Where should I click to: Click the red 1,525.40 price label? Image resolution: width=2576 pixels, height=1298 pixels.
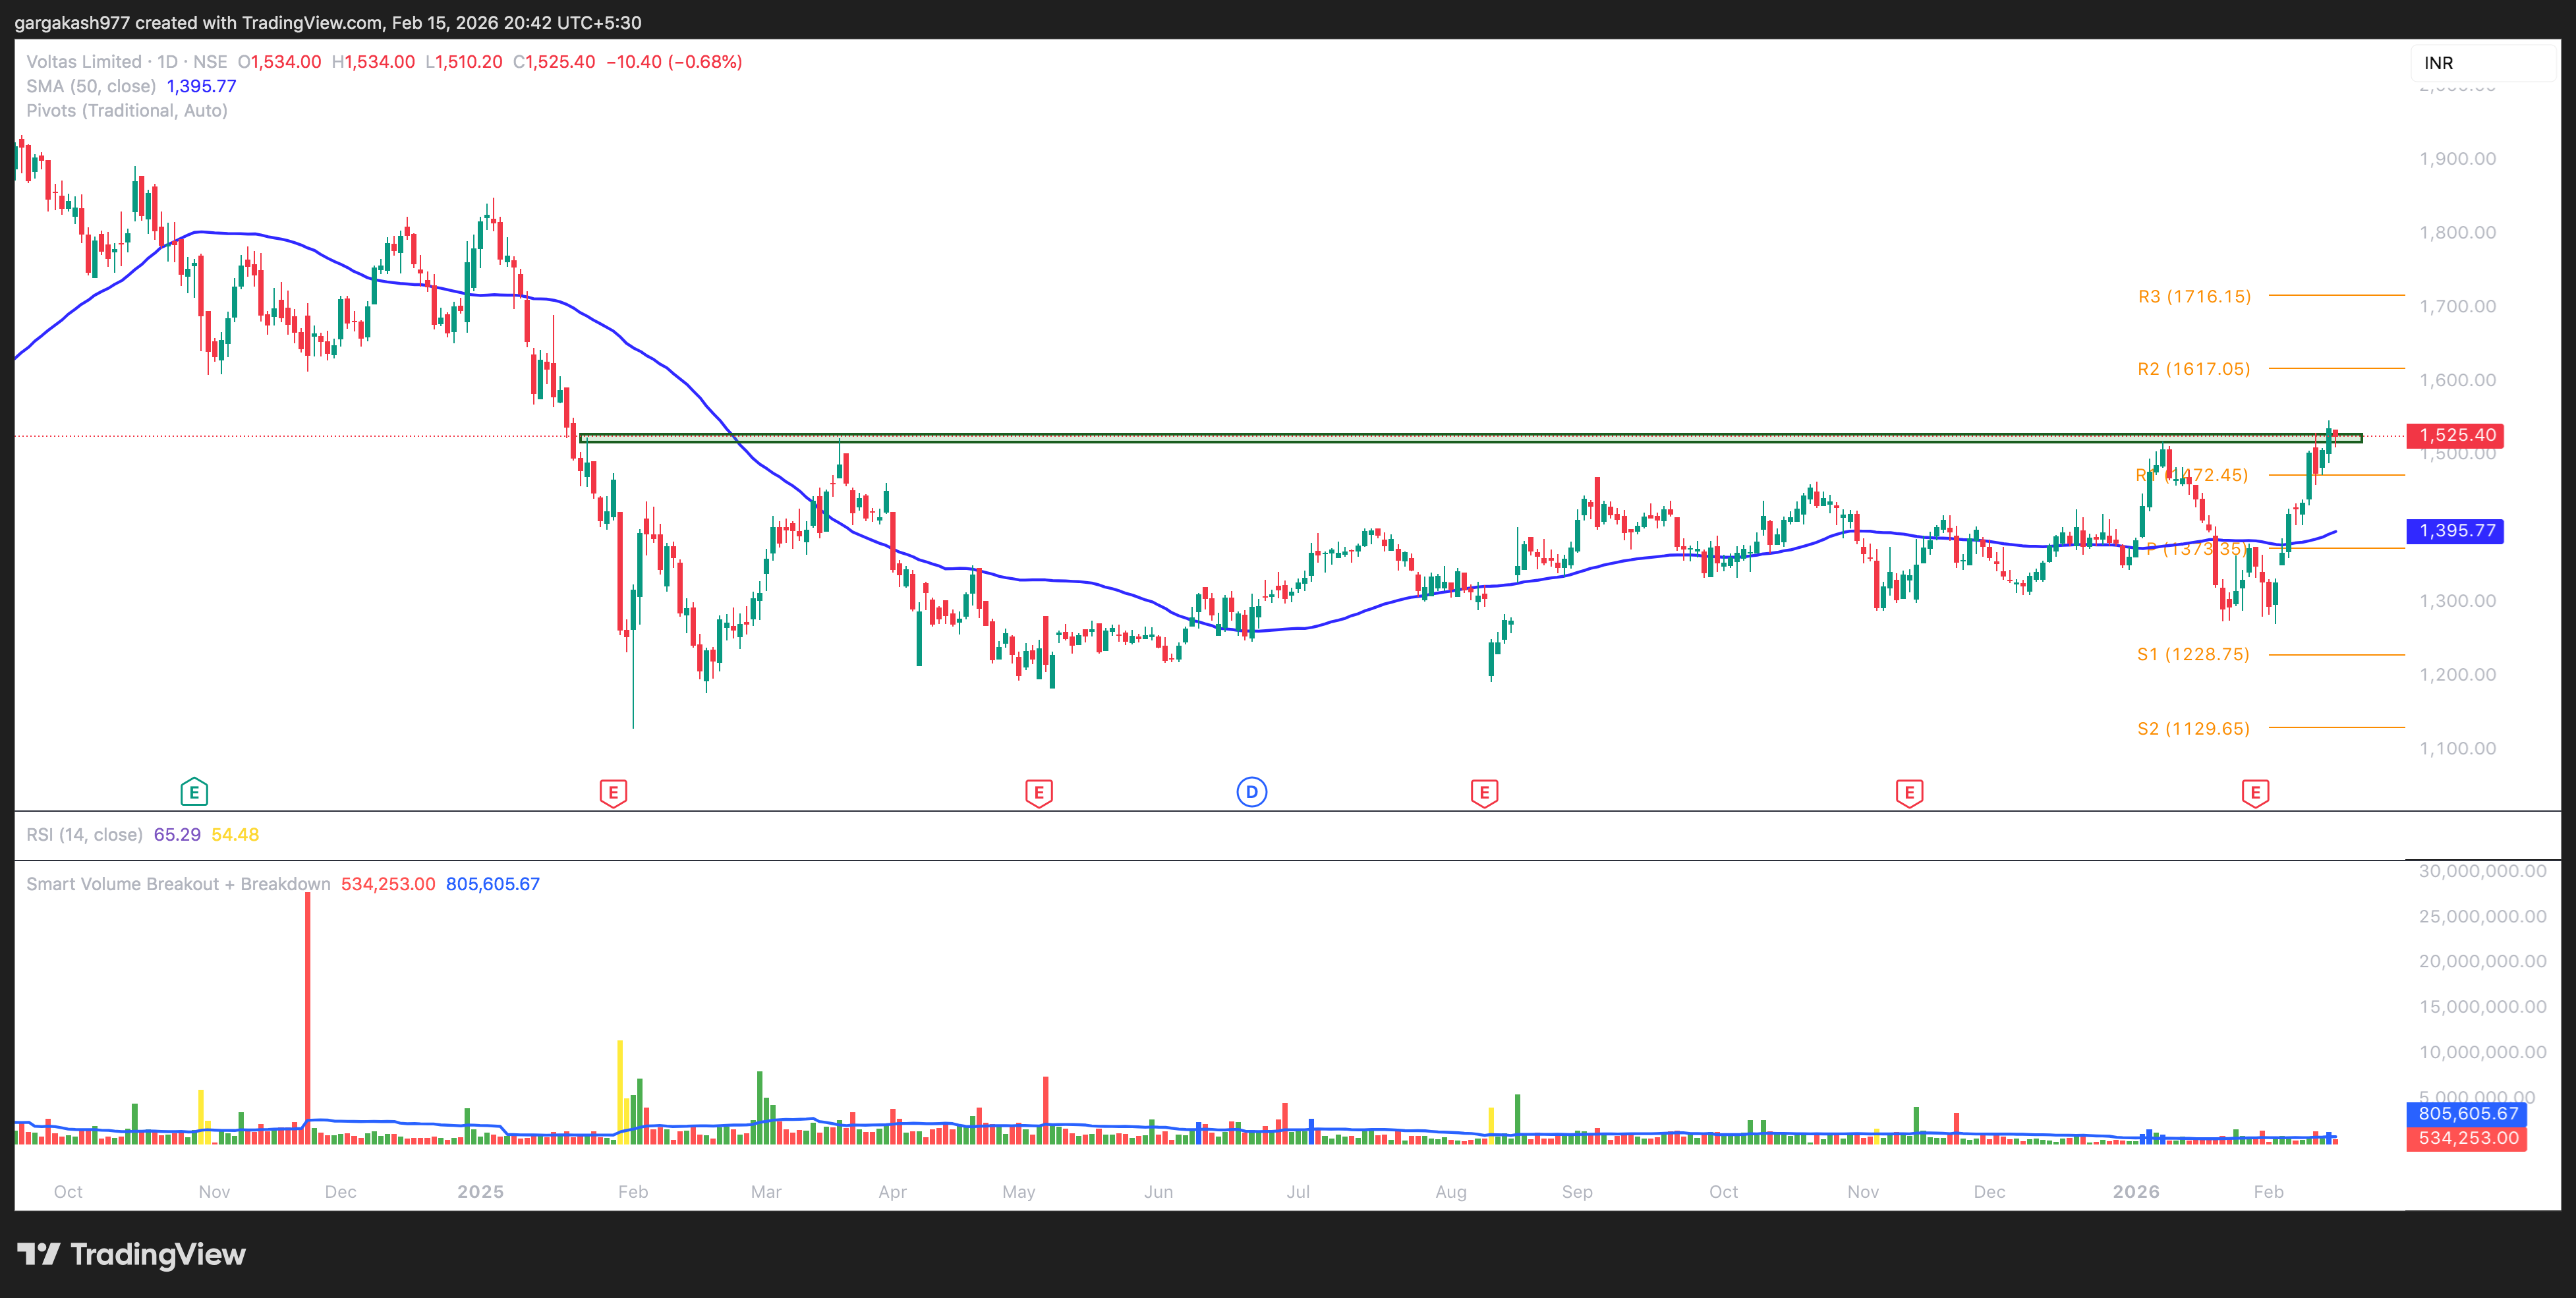pos(2457,435)
